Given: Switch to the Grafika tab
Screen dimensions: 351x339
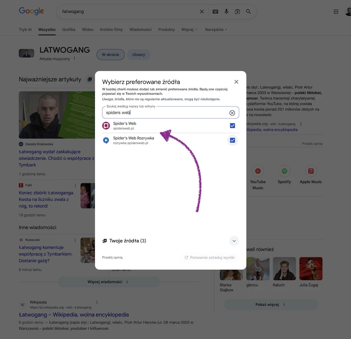Looking at the screenshot, I should pyautogui.click(x=69, y=30).
